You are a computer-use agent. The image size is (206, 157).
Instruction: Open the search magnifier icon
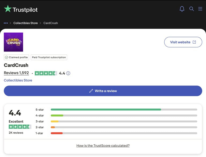192,9
